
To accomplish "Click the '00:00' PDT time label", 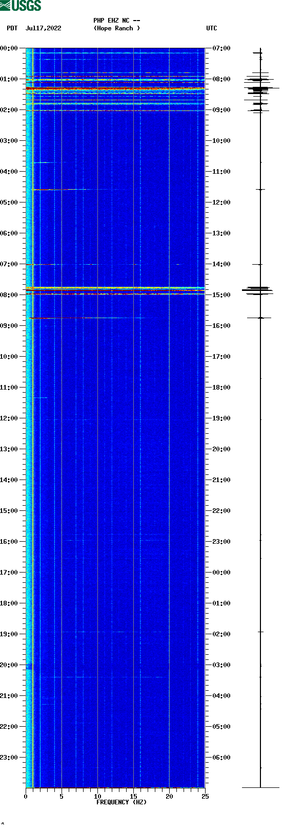I will pos(9,48).
